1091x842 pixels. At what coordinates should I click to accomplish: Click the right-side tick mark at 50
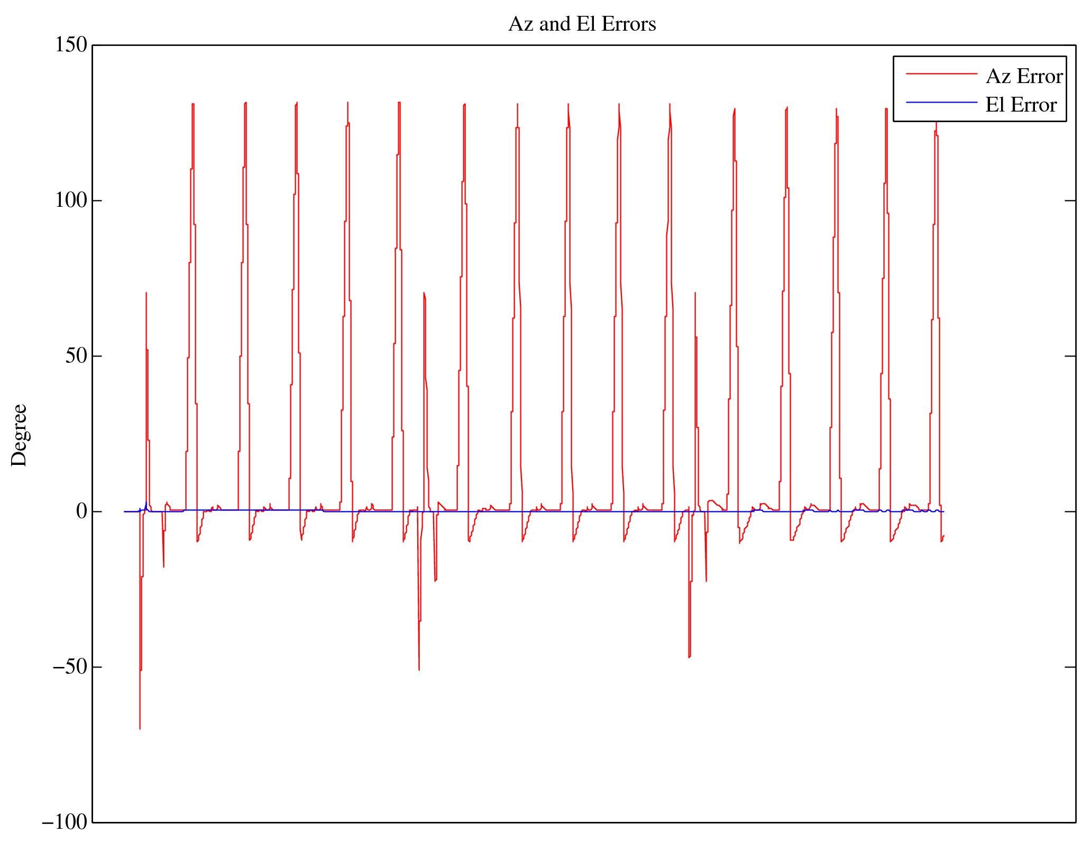pyautogui.click(x=1070, y=356)
